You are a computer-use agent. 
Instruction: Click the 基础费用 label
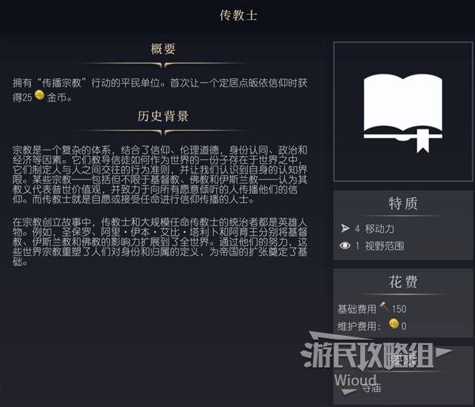356,309
